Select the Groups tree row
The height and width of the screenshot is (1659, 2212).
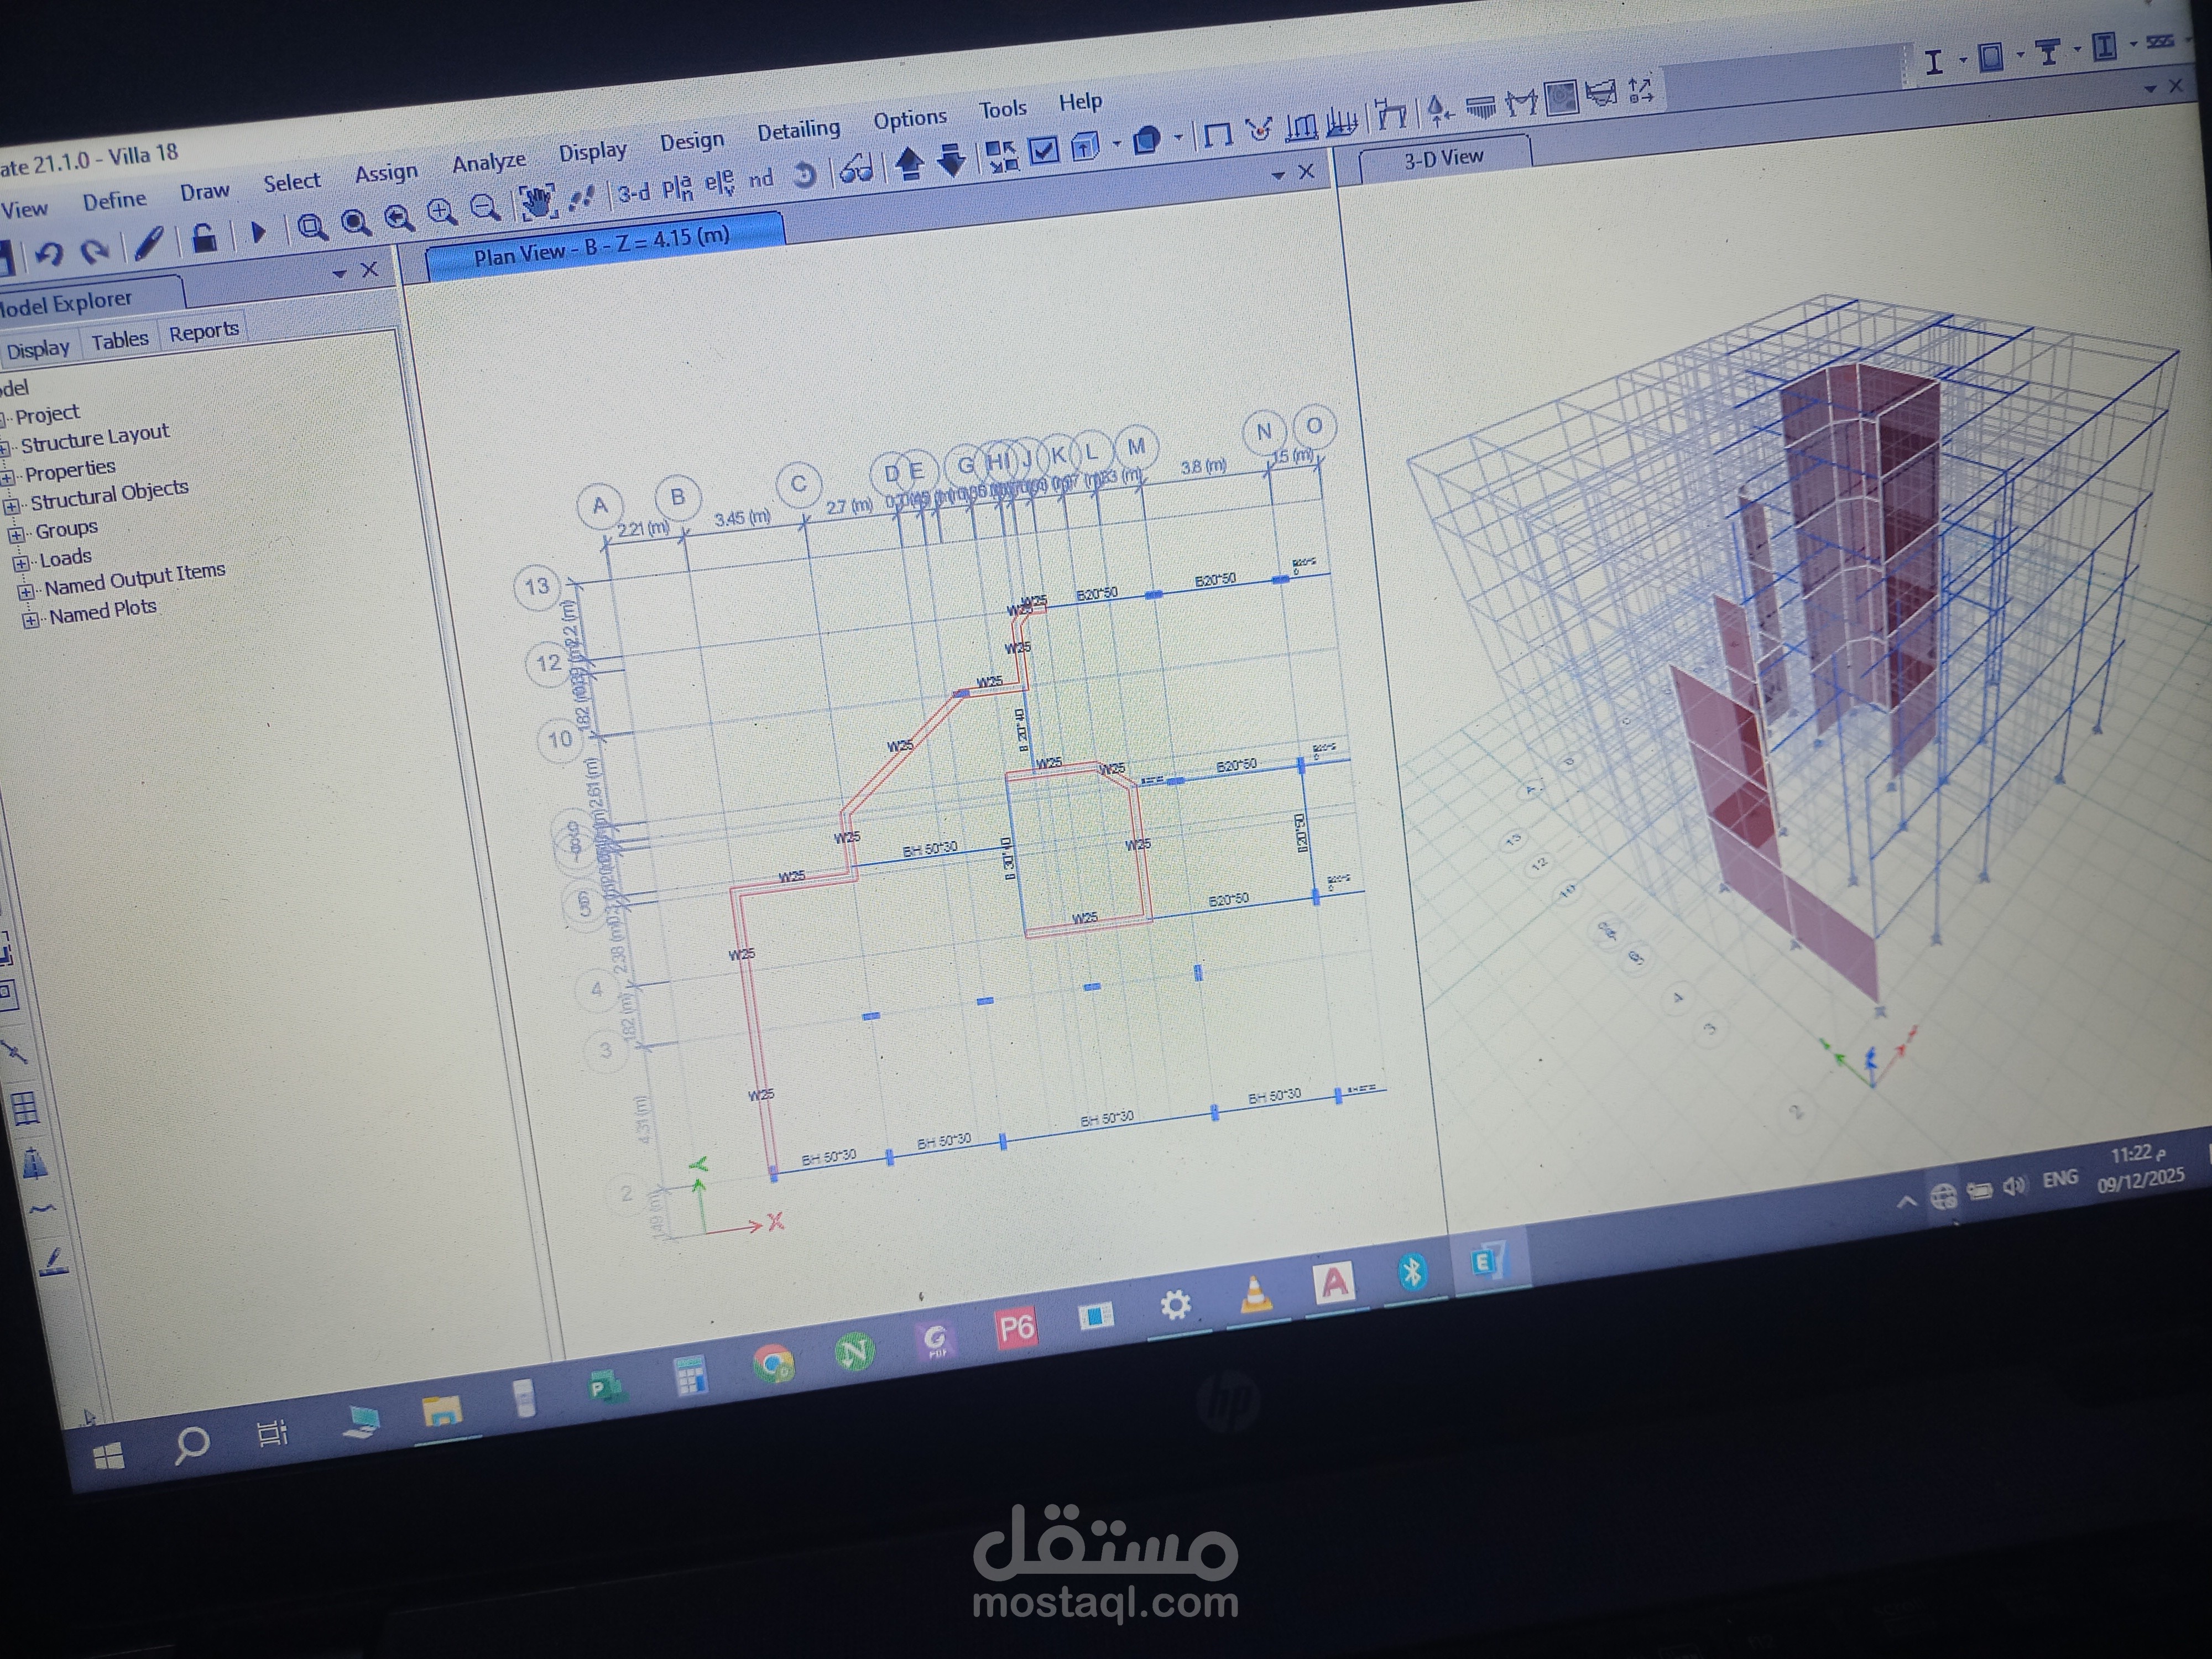pyautogui.click(x=66, y=529)
